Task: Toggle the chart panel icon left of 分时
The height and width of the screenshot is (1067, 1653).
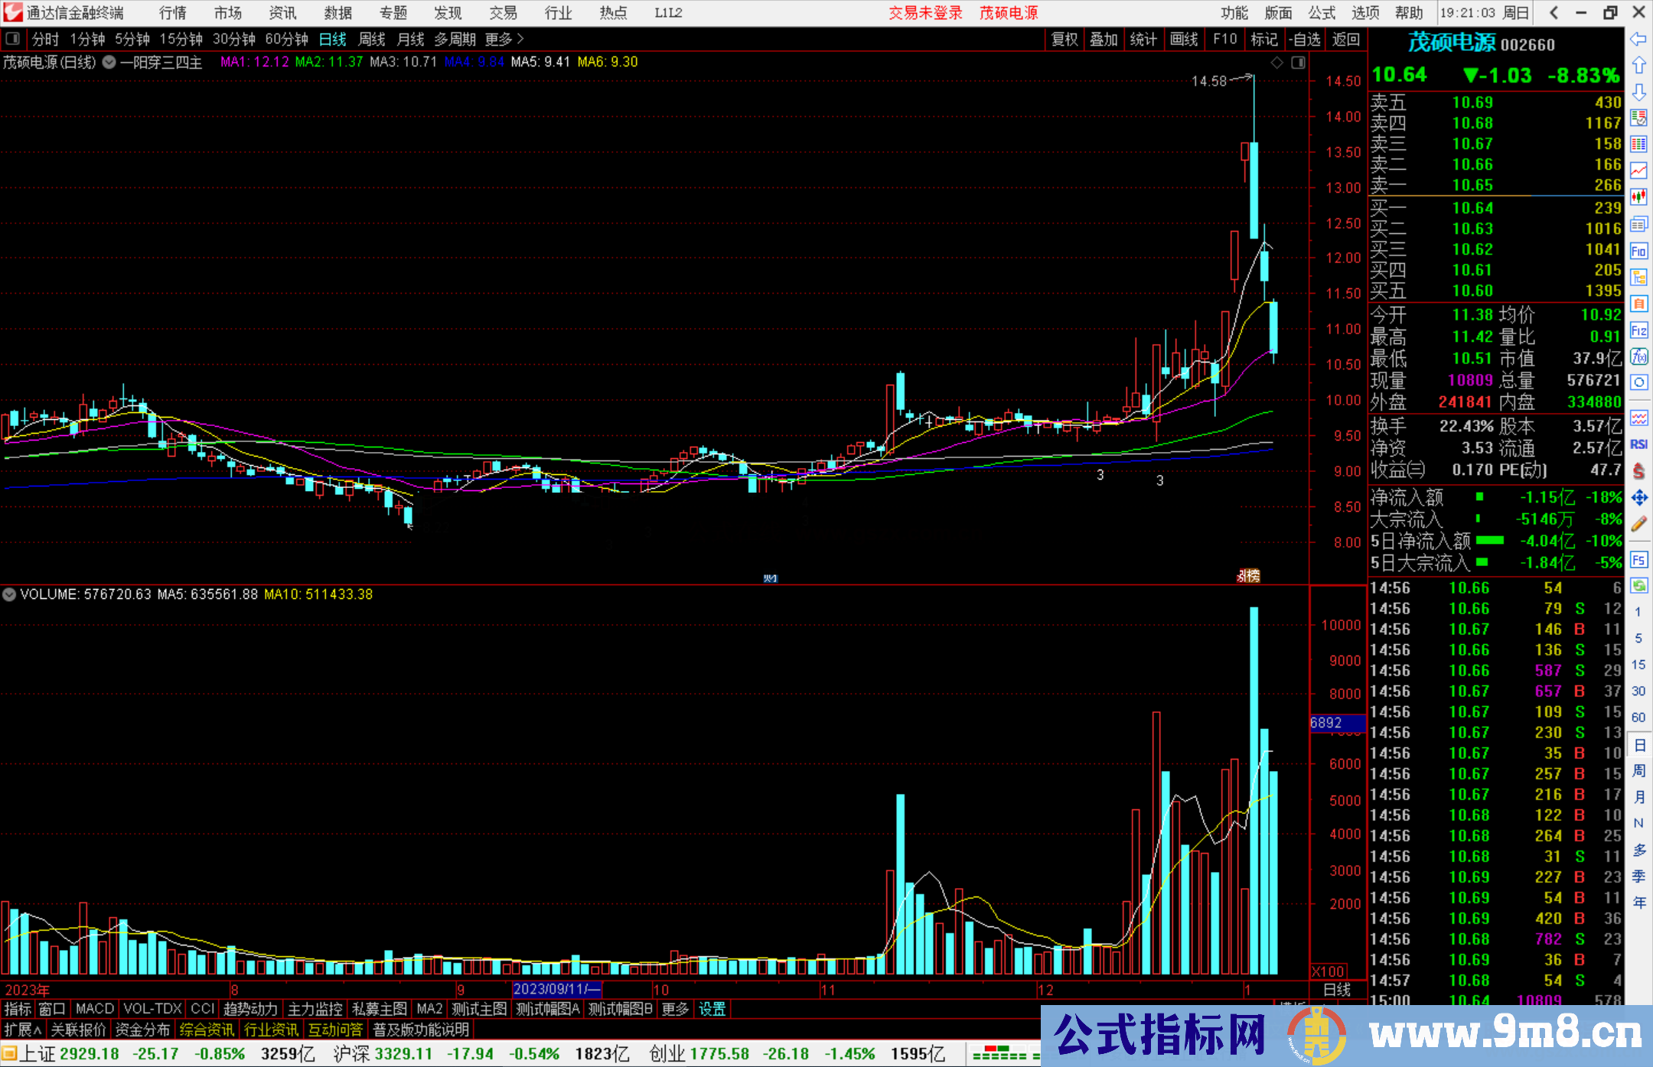Action: click(x=13, y=39)
